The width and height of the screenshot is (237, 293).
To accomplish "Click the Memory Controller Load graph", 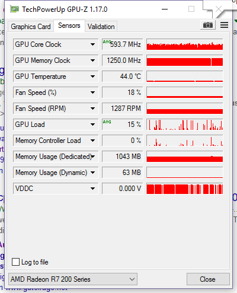I will point(185,141).
